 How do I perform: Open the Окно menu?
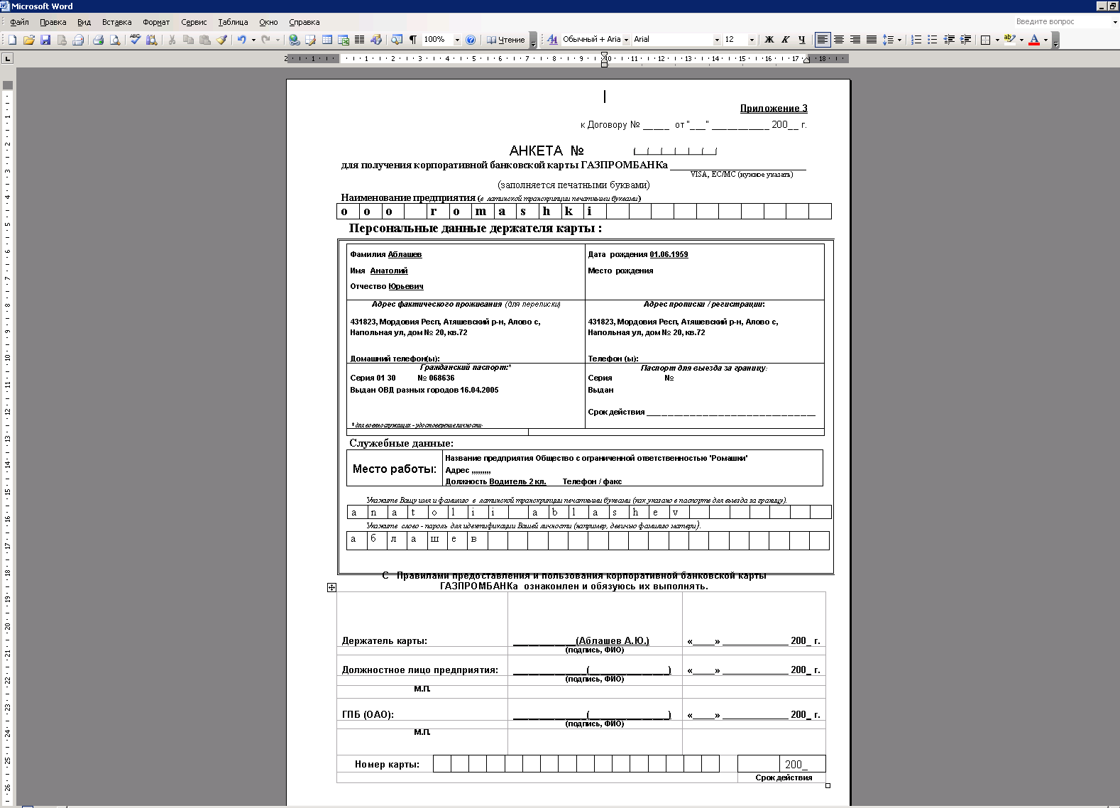pos(268,22)
